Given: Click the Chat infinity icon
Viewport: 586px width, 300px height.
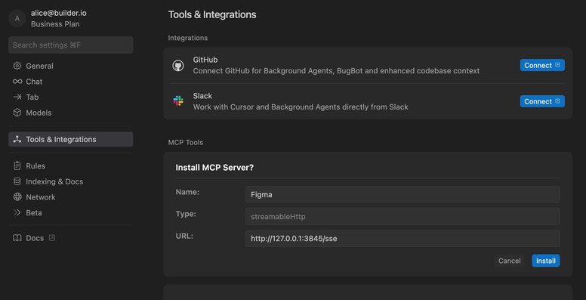Looking at the screenshot, I should pyautogui.click(x=17, y=82).
